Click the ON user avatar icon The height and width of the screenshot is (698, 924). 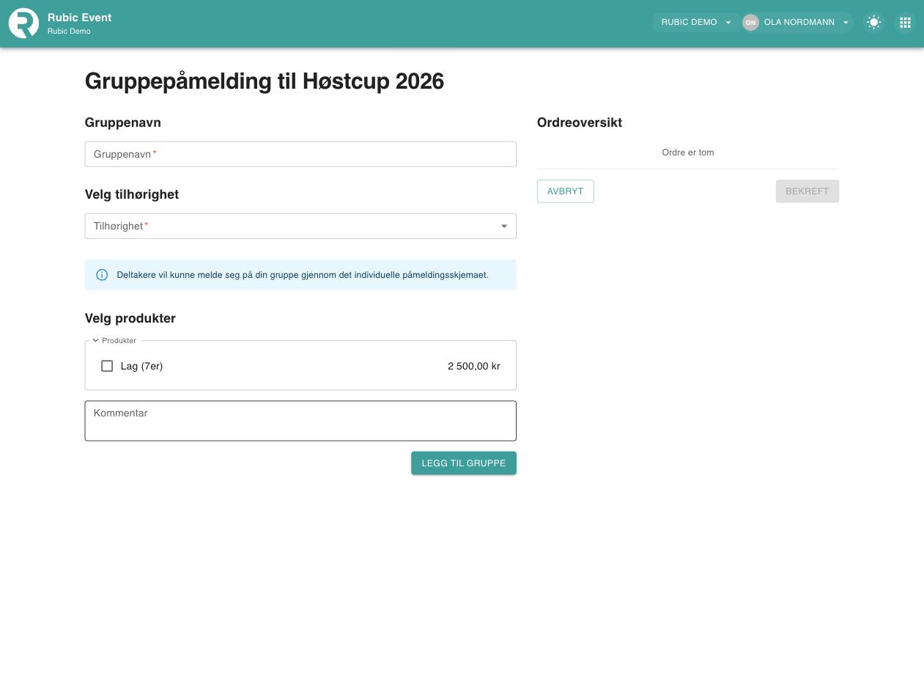tap(750, 23)
